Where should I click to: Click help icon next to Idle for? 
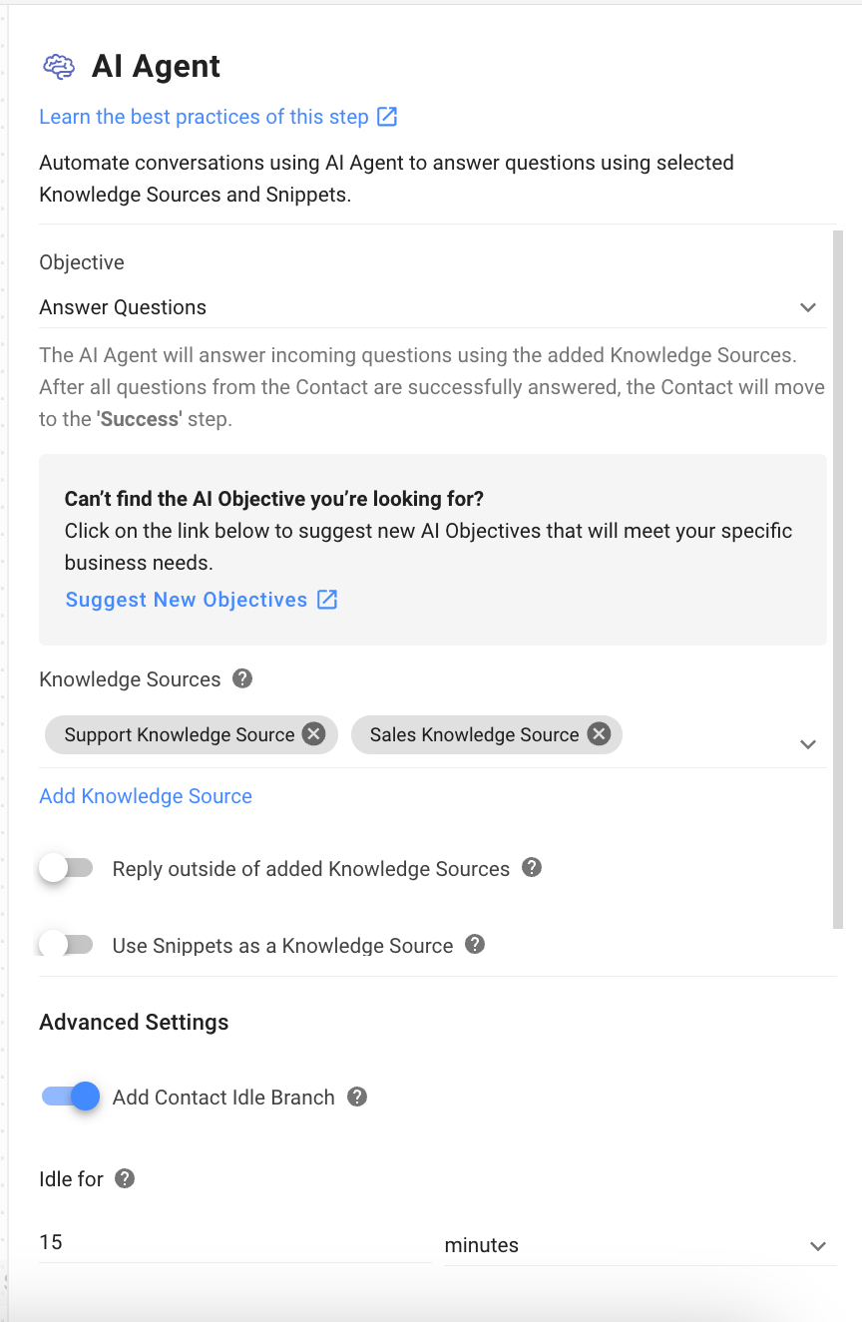tap(125, 1178)
